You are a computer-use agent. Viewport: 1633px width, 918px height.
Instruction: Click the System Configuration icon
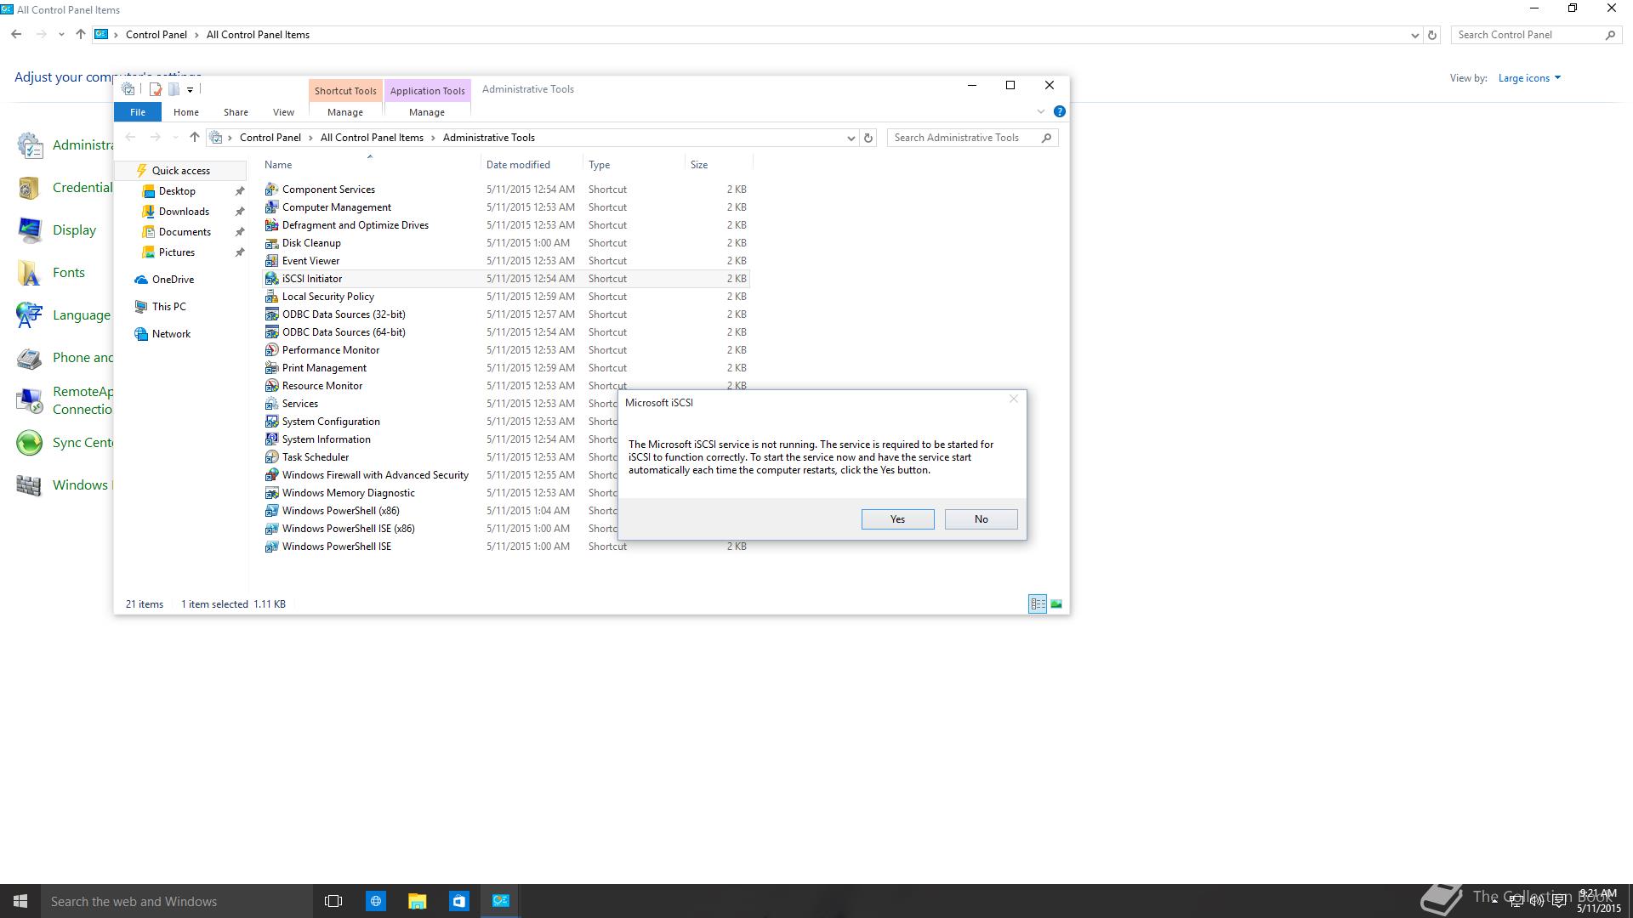pos(271,422)
